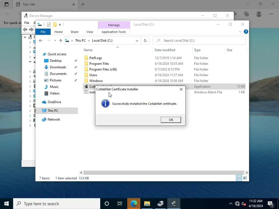Collapse the root node in Device Manager tree
The width and height of the screenshot is (279, 209).
(25, 37)
